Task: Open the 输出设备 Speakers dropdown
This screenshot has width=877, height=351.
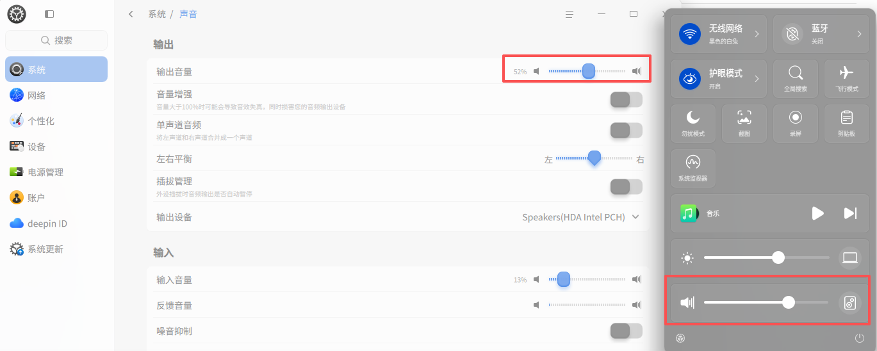Action: [x=581, y=217]
